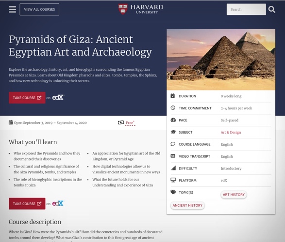This screenshot has width=285, height=242.
Task: Click the Free price link
Action: pos(130,123)
